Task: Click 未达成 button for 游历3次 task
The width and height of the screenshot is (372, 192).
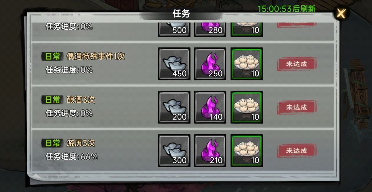Action: pyautogui.click(x=296, y=151)
